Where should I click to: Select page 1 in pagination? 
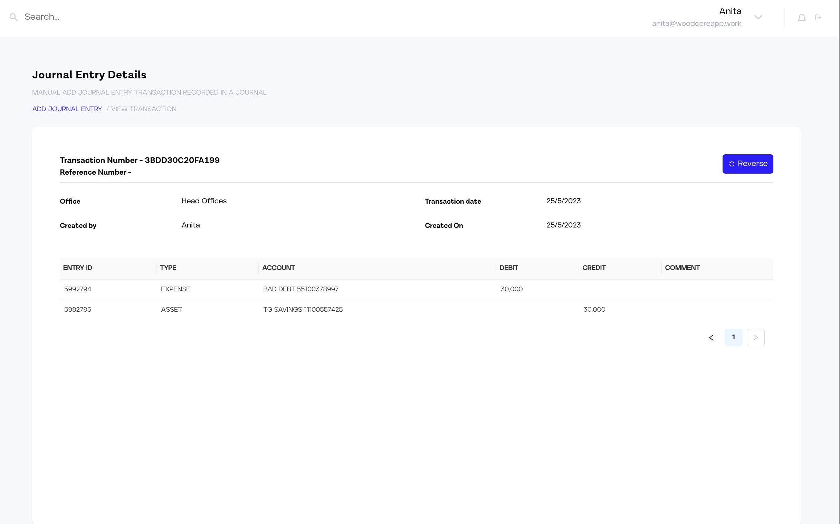(x=733, y=338)
